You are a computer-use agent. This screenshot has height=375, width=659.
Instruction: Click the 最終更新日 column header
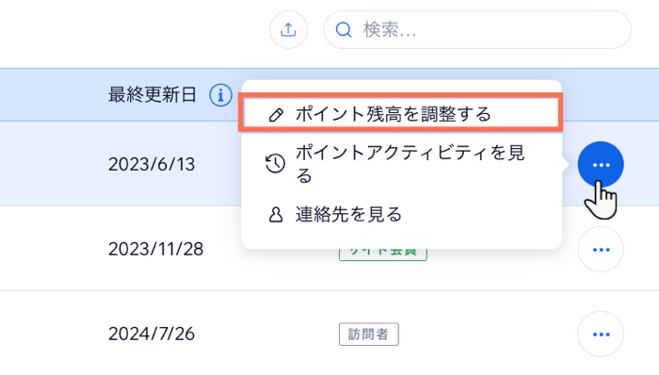click(x=153, y=95)
